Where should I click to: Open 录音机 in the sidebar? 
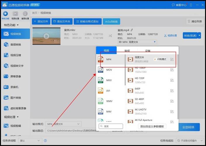point(15,87)
